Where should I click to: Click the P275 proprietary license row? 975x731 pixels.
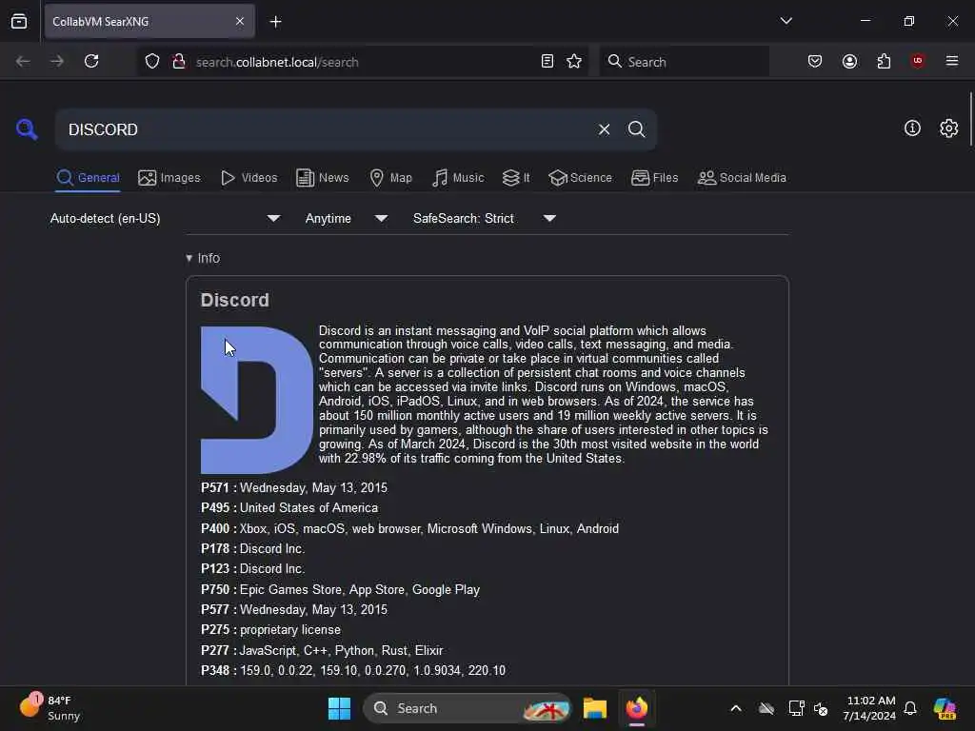pos(270,630)
